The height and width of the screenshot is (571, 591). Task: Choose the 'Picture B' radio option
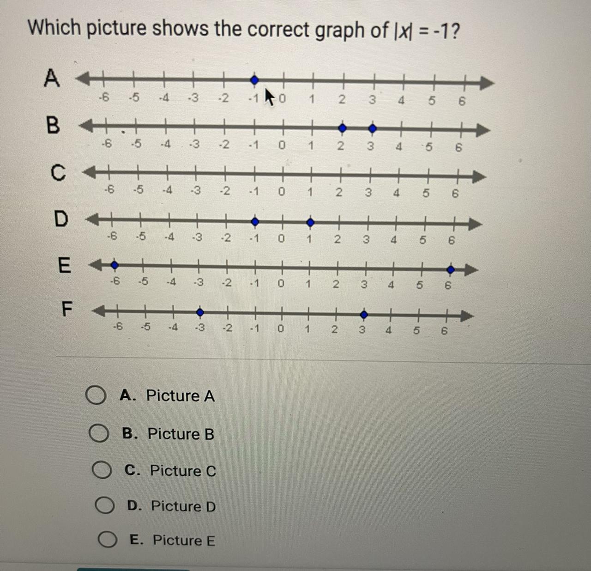pos(99,434)
